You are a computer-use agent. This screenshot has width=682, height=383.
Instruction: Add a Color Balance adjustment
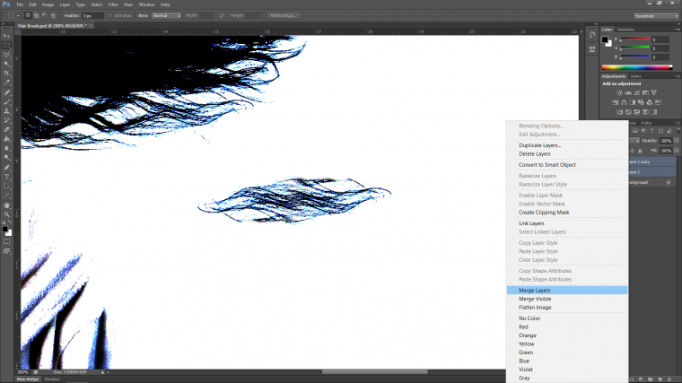click(x=624, y=102)
